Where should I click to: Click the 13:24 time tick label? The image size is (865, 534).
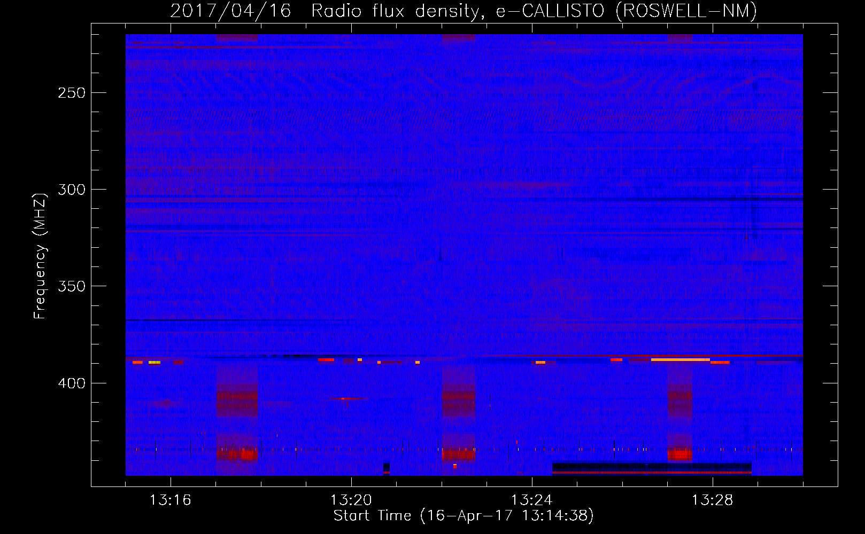(x=531, y=500)
